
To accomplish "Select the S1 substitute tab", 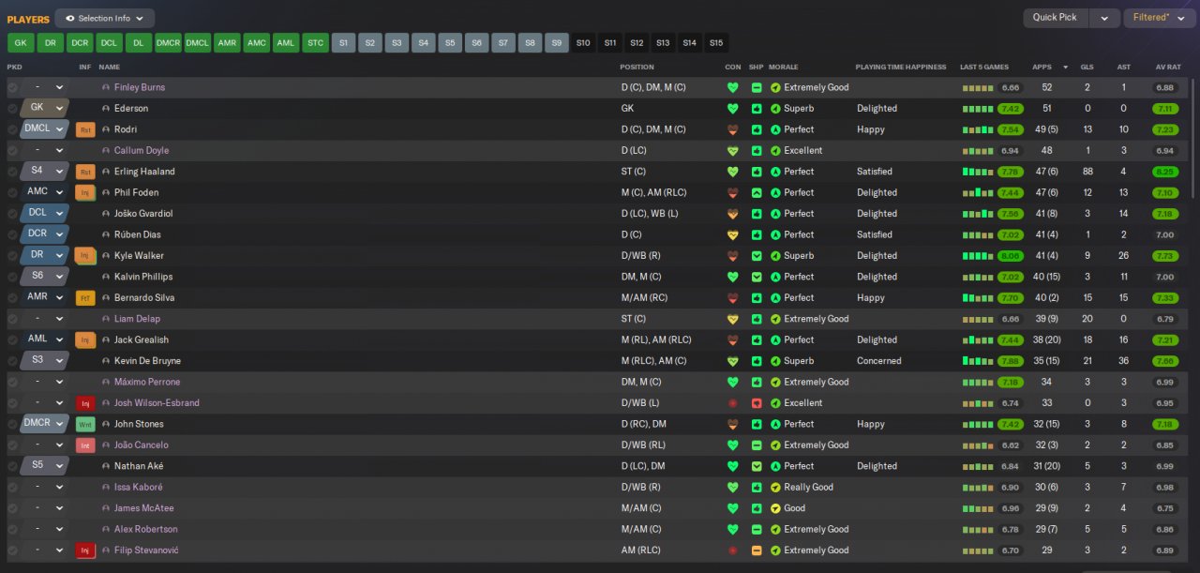I will click(343, 43).
